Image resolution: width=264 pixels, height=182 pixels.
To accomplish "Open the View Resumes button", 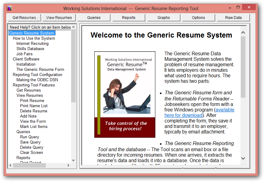I will point(59,17).
